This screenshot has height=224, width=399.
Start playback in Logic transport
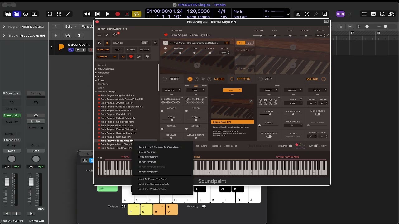108,14
